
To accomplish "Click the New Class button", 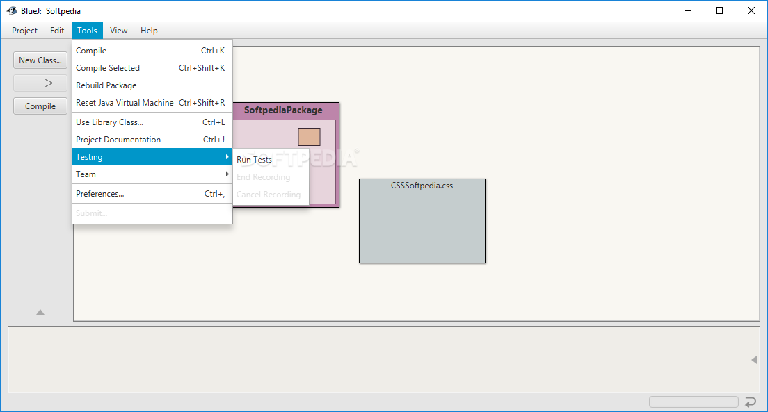I will [x=40, y=60].
